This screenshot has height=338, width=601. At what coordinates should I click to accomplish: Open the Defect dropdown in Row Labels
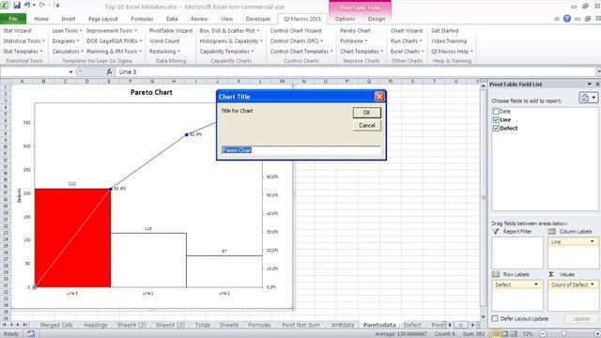click(x=536, y=284)
